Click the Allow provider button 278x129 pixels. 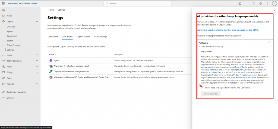coord(211,94)
